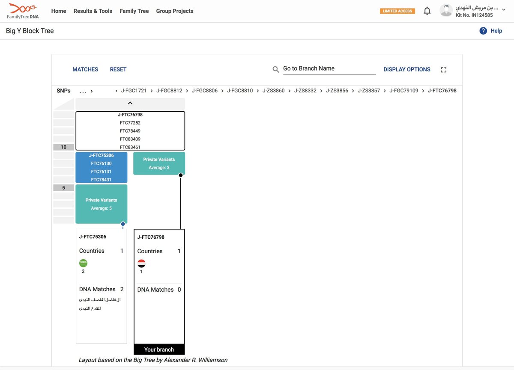Click the Yemen flag icon
Viewport: 514px width, 370px height.
pyautogui.click(x=141, y=263)
